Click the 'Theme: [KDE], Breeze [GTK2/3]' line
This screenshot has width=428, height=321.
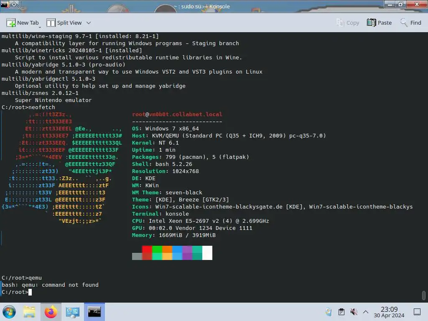(181, 199)
